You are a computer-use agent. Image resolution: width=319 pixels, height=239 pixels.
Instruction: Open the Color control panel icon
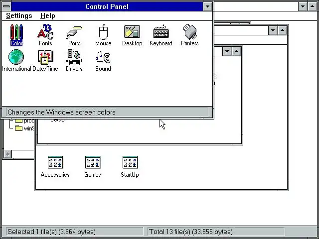coord(16,35)
